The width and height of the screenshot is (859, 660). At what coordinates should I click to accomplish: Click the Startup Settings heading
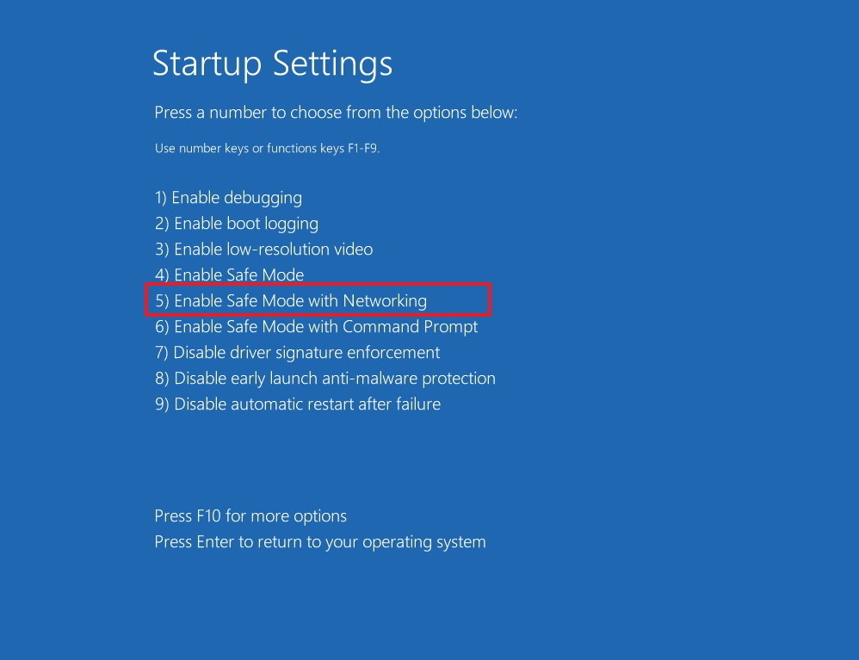pyautogui.click(x=272, y=65)
